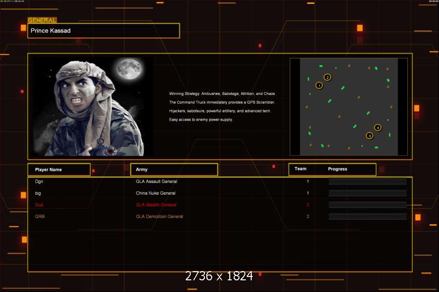Click the Player Name column header
The height and width of the screenshot is (292, 439).
tap(59, 169)
